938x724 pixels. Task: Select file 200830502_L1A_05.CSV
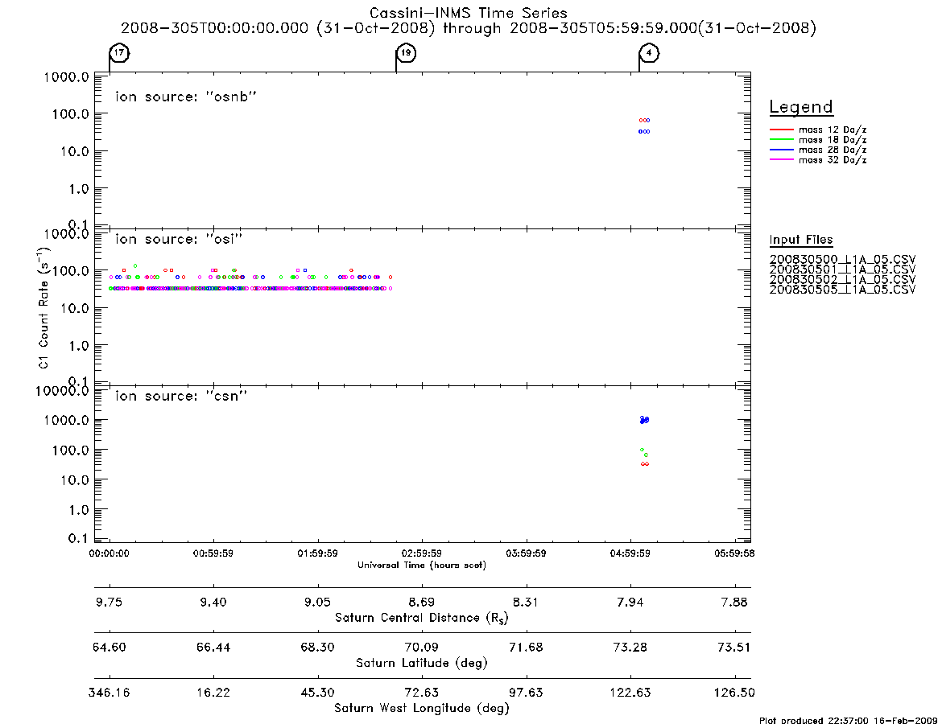[x=842, y=279]
